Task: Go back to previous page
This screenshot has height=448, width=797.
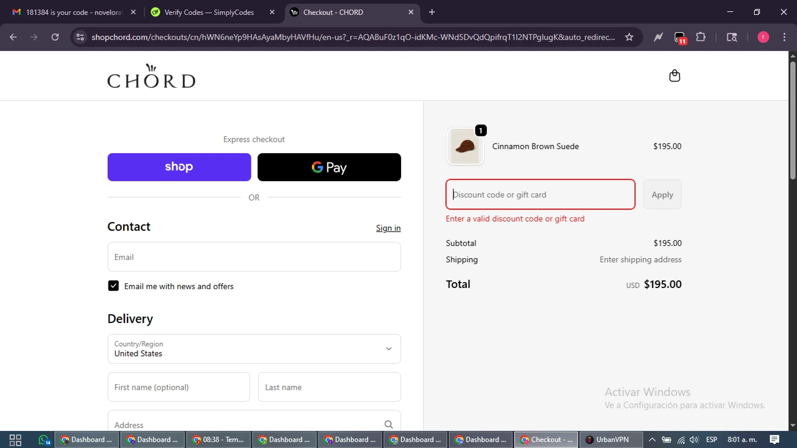Action: (x=13, y=37)
